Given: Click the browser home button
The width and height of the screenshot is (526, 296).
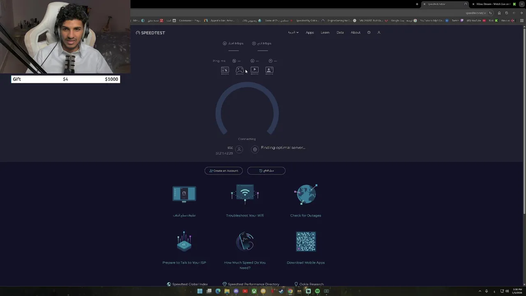Looking at the screenshot, I should pyautogui.click(x=499, y=13).
